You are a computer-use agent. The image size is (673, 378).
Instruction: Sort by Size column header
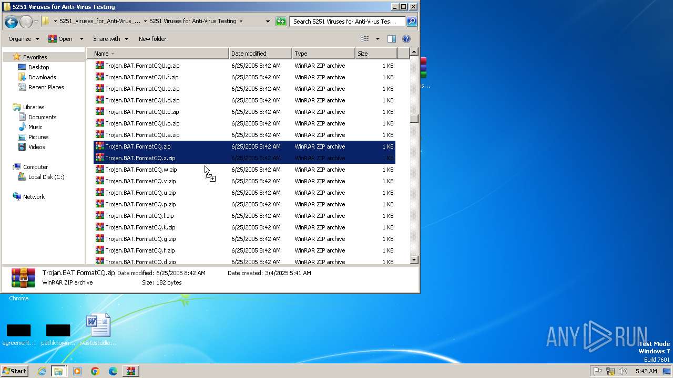coord(376,54)
